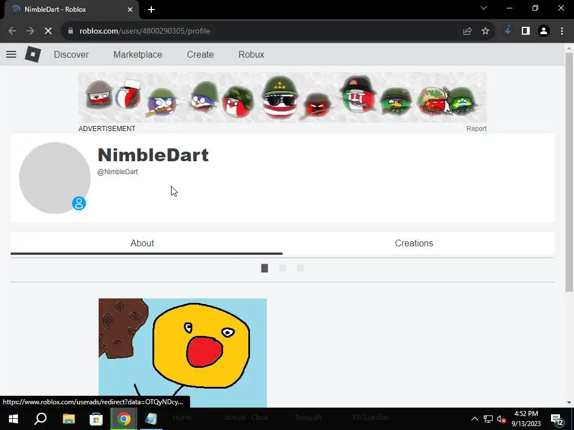This screenshot has width=574, height=430.
Task: Open the Windows Start menu
Action: tap(13, 419)
